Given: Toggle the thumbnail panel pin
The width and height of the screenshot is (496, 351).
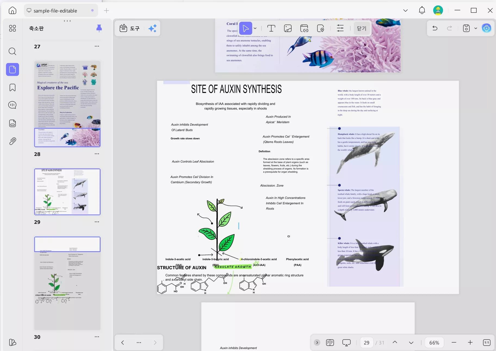Looking at the screenshot, I should tap(99, 28).
